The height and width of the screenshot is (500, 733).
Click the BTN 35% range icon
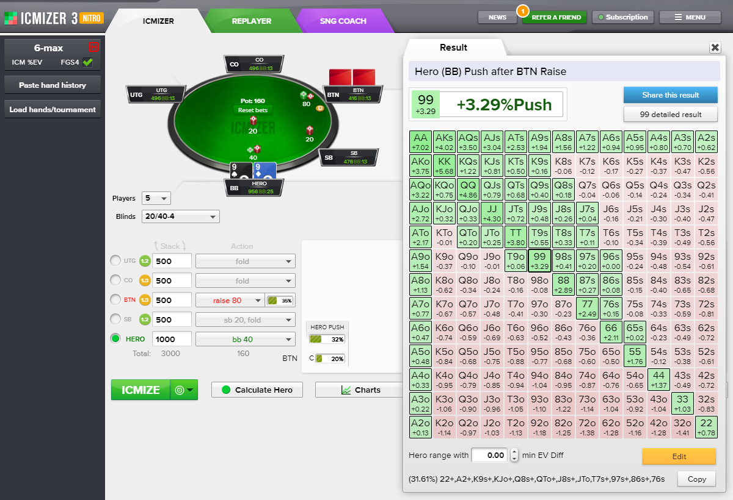[x=280, y=300]
